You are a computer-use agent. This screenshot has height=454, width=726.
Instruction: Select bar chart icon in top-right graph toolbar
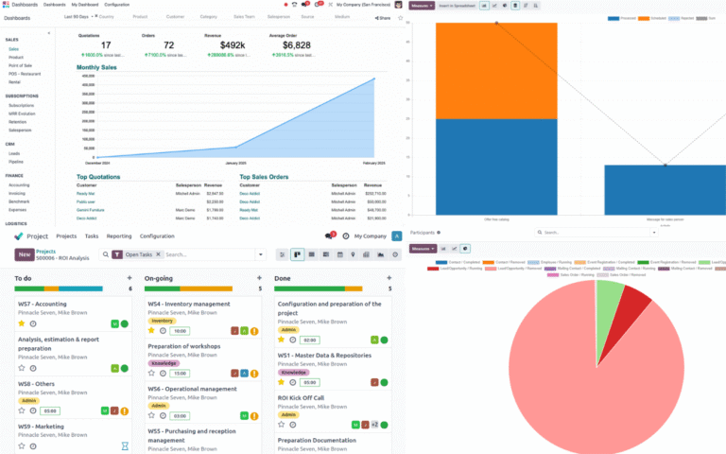484,6
